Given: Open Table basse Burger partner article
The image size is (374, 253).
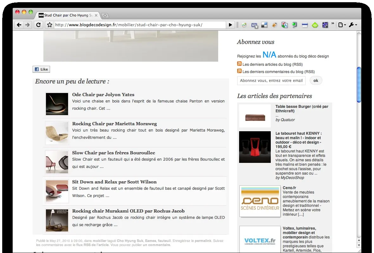Looking at the screenshot, I should pos(302,109).
